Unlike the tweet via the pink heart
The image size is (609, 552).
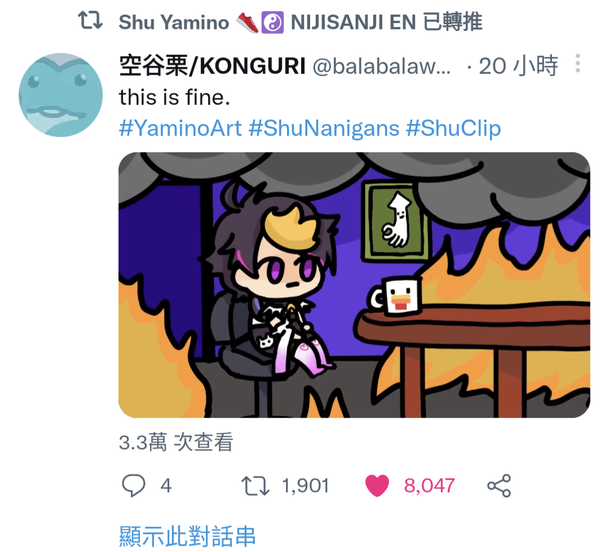[377, 485]
